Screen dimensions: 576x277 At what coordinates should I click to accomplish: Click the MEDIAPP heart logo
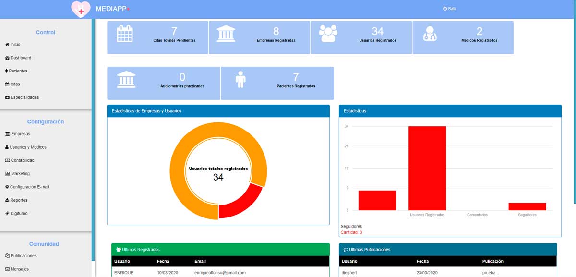[x=81, y=9]
